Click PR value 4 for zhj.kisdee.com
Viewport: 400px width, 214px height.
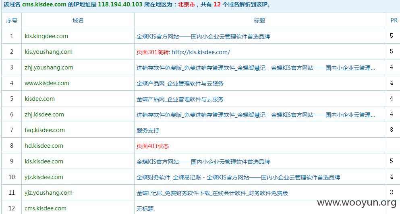(x=392, y=114)
